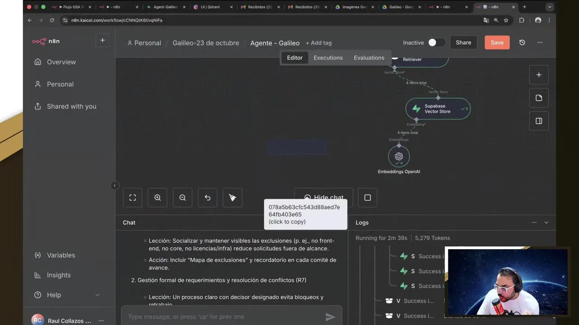
Task: Open Variables page
Action: tap(61, 255)
